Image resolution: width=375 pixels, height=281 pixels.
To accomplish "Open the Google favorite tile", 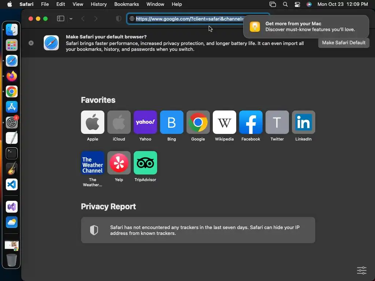I will pos(198,122).
